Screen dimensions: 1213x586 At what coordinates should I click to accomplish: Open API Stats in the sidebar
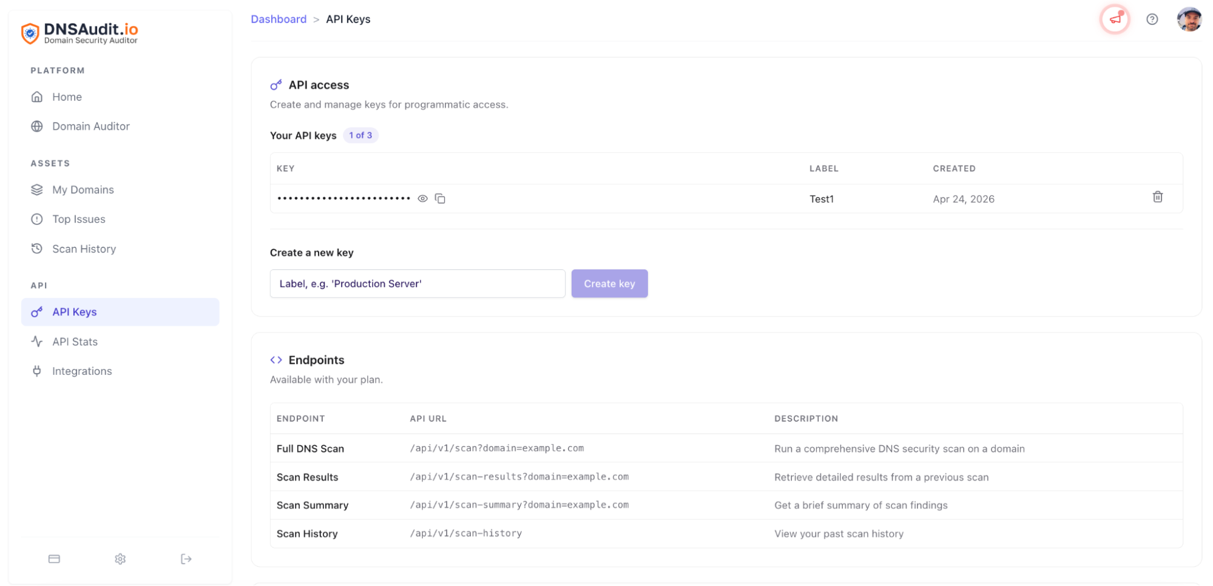[x=120, y=342]
